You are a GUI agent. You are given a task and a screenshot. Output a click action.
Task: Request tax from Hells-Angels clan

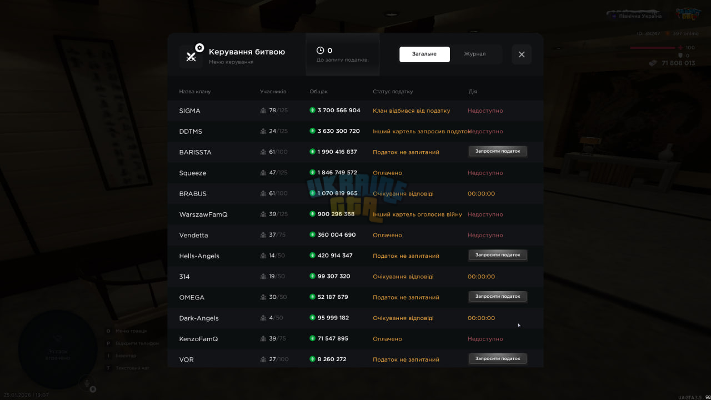click(498, 255)
